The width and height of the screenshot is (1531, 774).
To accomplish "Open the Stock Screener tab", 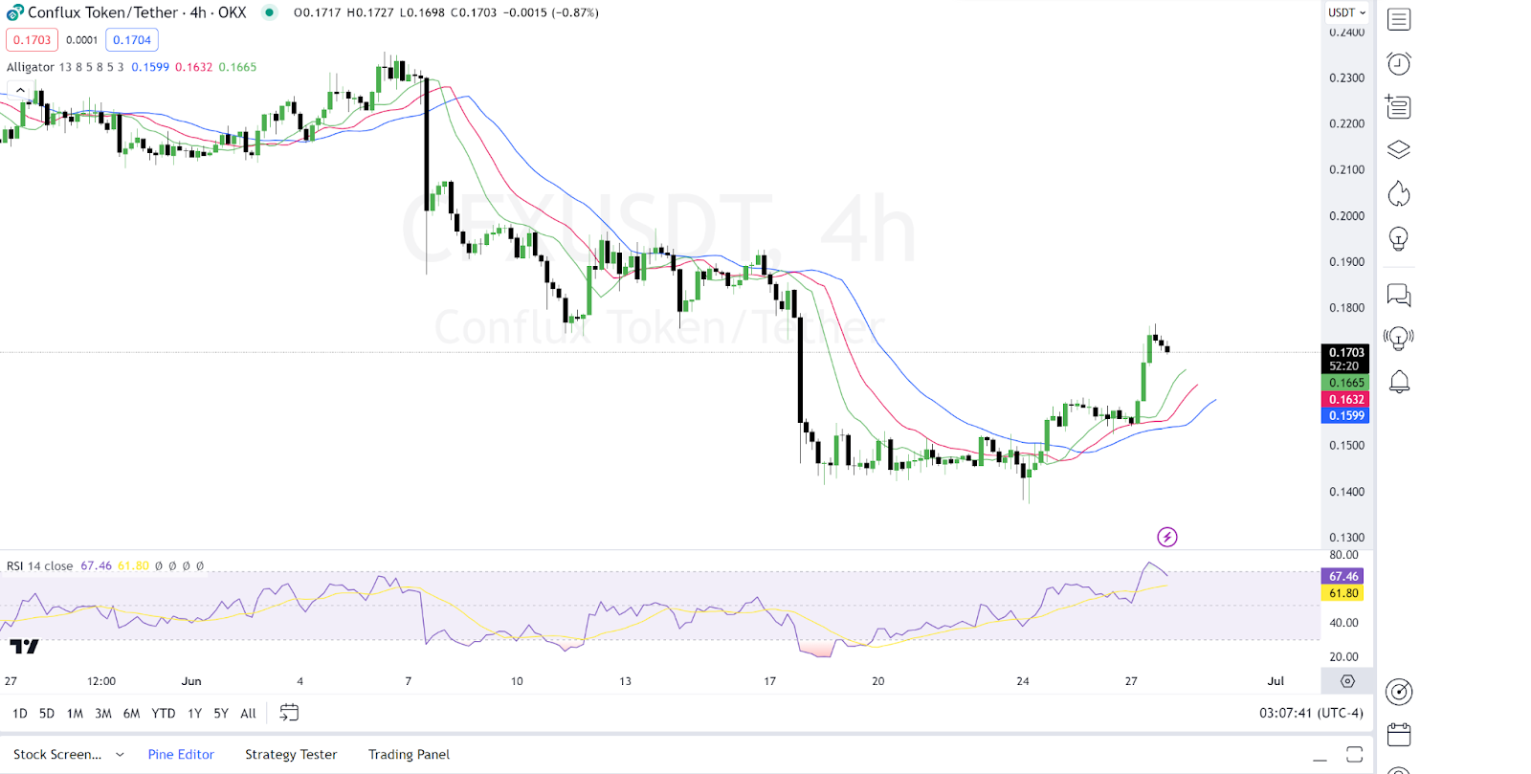I will point(57,755).
